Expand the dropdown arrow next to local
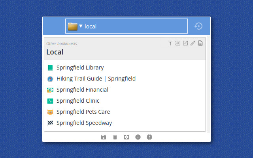Viewport: 253px width, 158px height. tap(81, 26)
